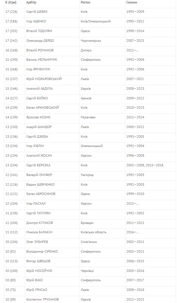
Task: Click Юрій МОЖАРОВСЬКИЙ name cell
Action: [44, 79]
